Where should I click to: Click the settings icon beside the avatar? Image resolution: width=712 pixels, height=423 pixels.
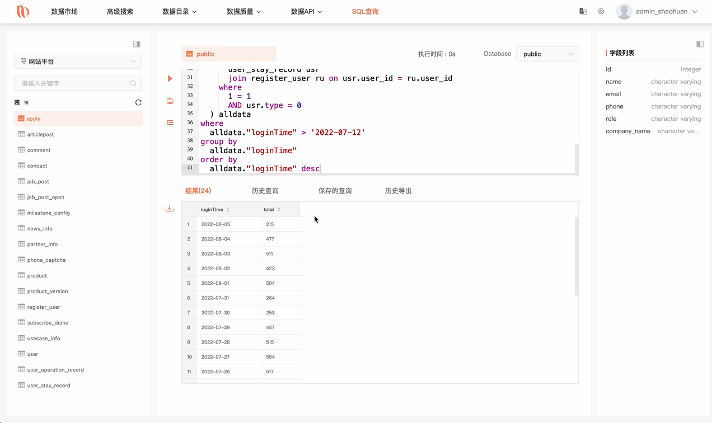click(x=601, y=11)
